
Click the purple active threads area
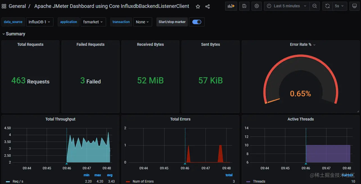(328, 154)
